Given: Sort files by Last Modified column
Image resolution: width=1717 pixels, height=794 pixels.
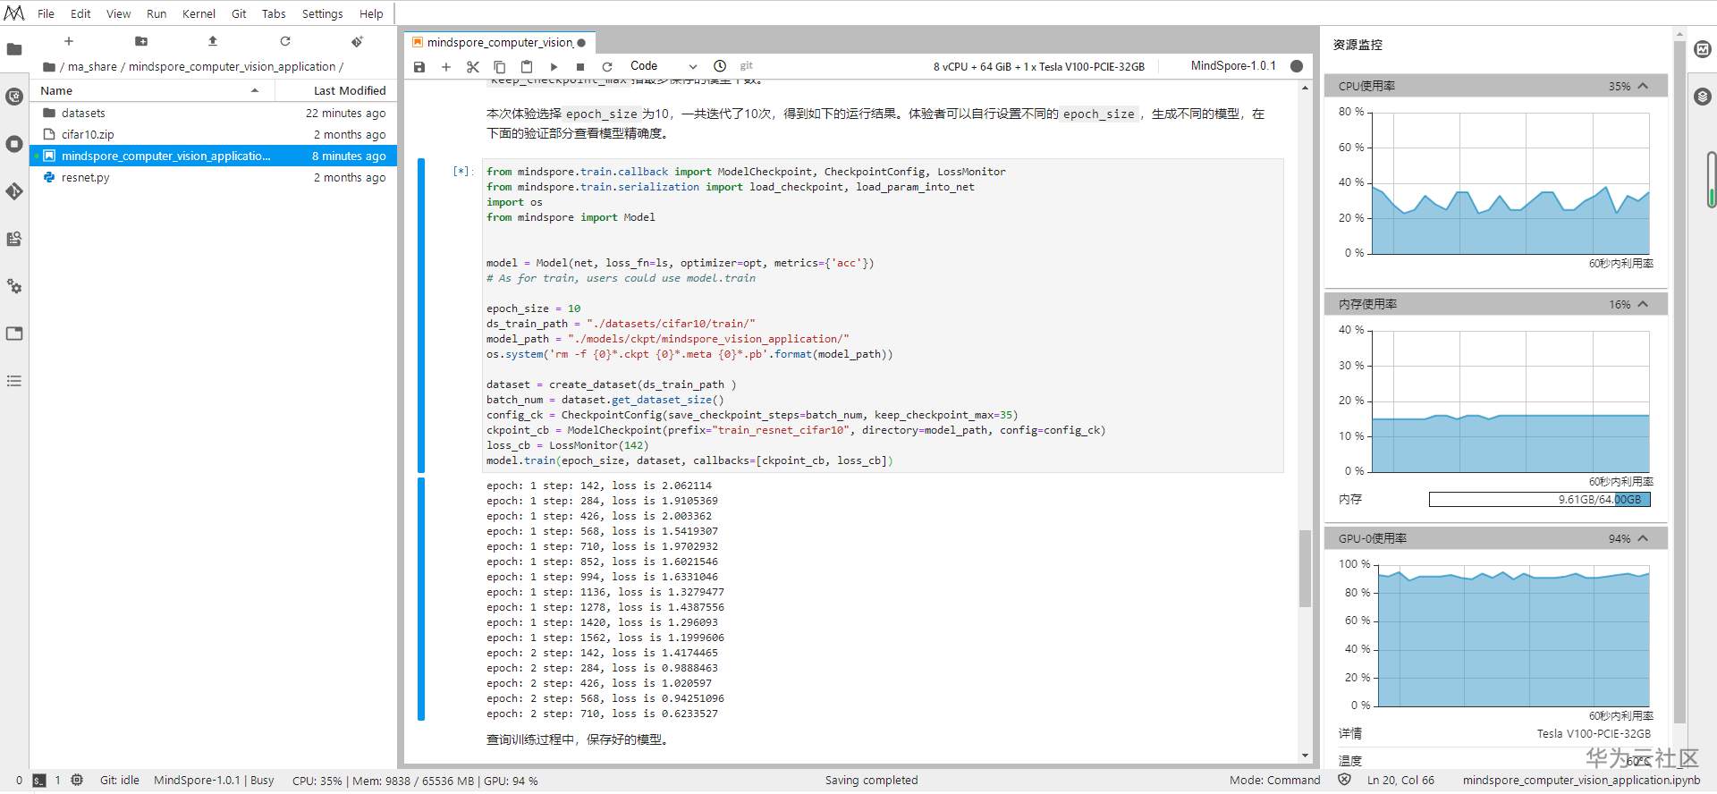Looking at the screenshot, I should coord(349,90).
